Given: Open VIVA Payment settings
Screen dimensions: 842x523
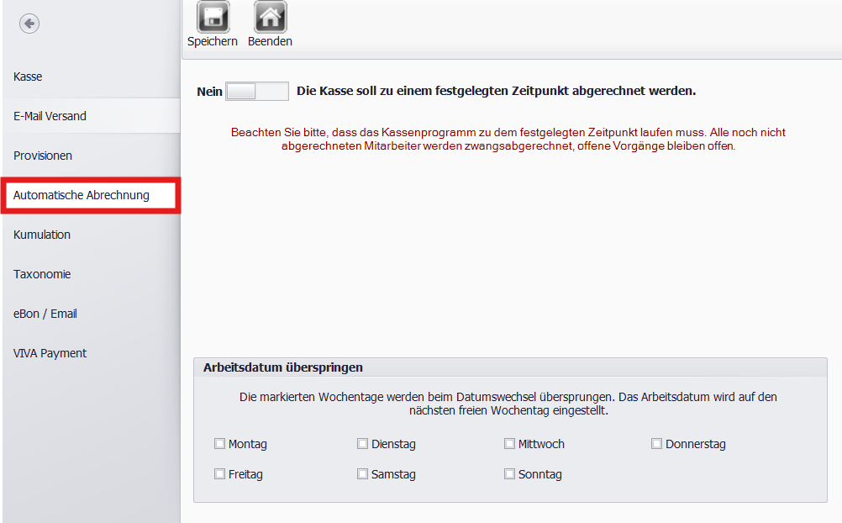Looking at the screenshot, I should 92,353.
